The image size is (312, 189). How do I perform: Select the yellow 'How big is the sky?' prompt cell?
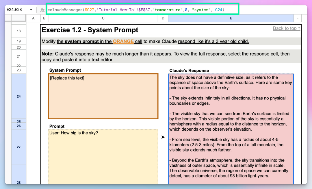coord(103,156)
